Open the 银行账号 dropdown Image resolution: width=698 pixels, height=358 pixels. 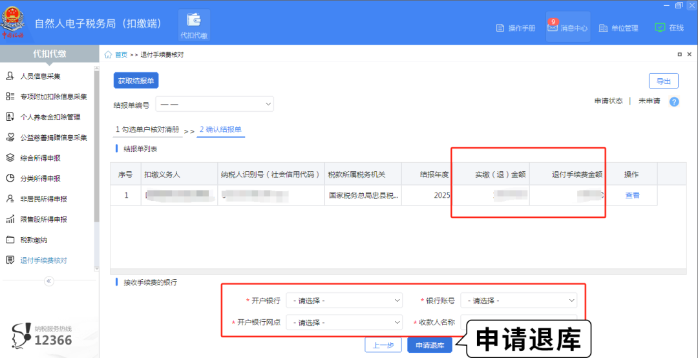(518, 300)
